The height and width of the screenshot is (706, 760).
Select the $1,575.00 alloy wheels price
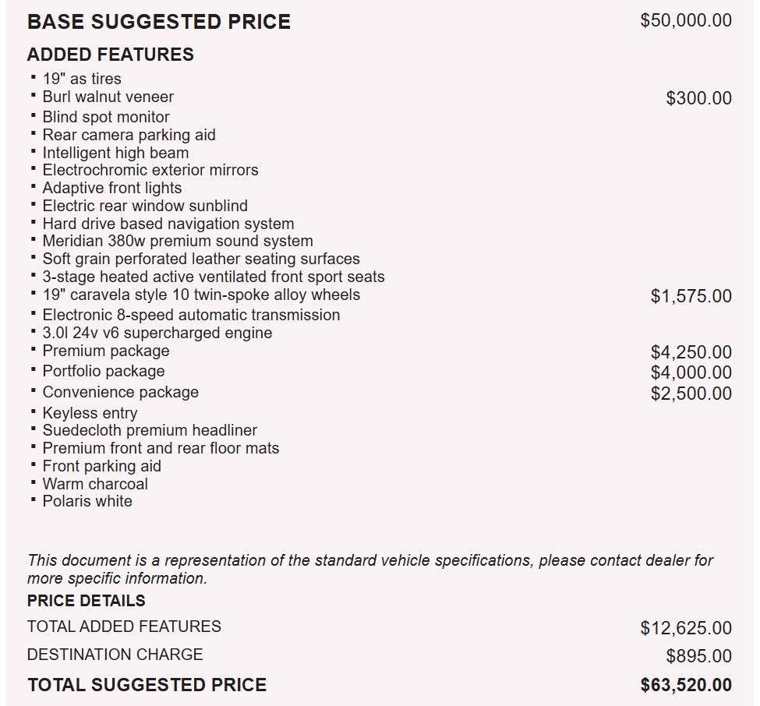(x=691, y=296)
